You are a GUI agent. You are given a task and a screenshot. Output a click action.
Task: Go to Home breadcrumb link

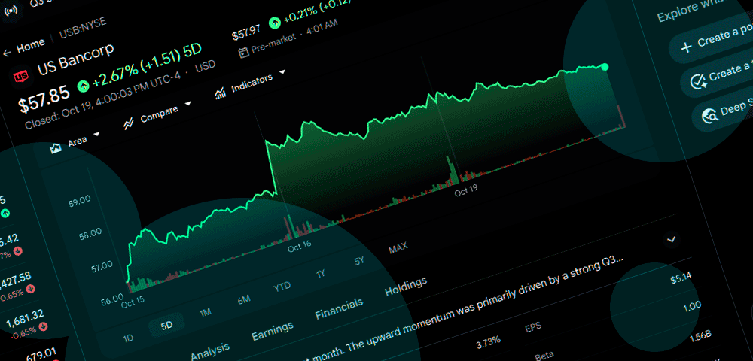point(31,47)
